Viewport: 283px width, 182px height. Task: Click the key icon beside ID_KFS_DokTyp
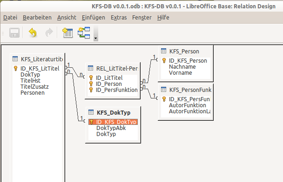(x=92, y=122)
